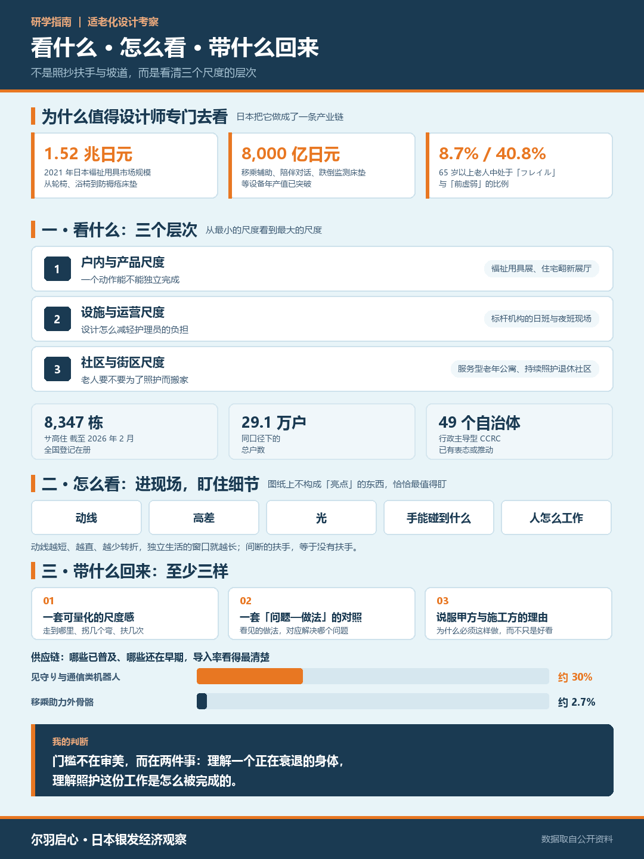Click the 三・带什么回来：至少三样 heading
Viewport: 644px width, 859px height.
point(135,571)
